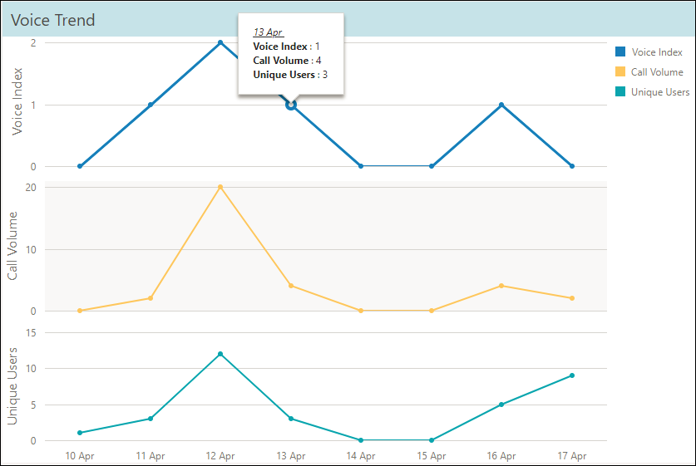
Task: Select the 12 Apr Unique Users peak point
Action: click(x=220, y=354)
